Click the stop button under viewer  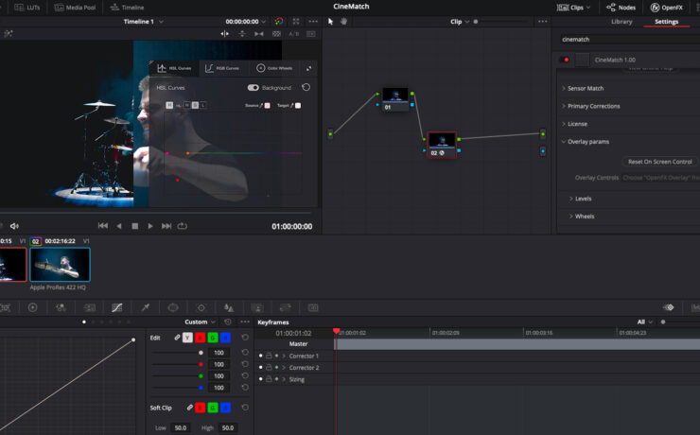[x=135, y=226]
